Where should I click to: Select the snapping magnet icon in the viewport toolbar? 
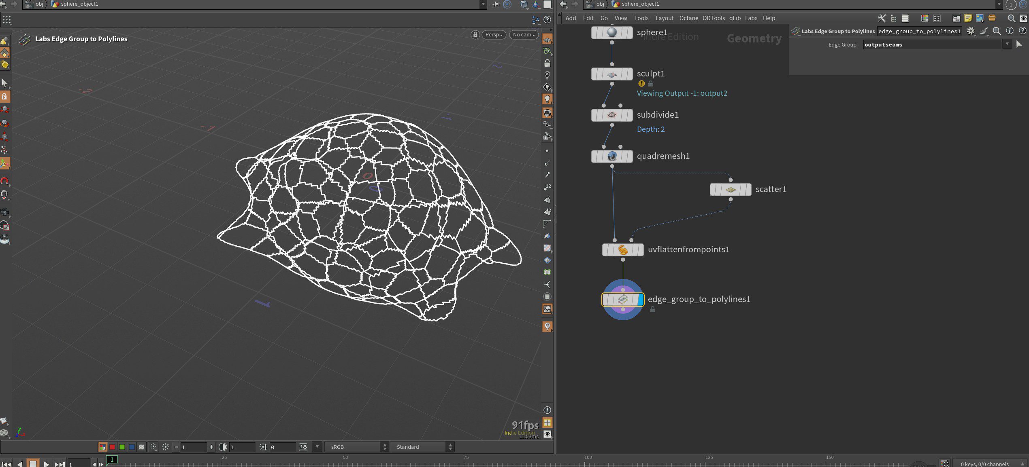(4, 180)
